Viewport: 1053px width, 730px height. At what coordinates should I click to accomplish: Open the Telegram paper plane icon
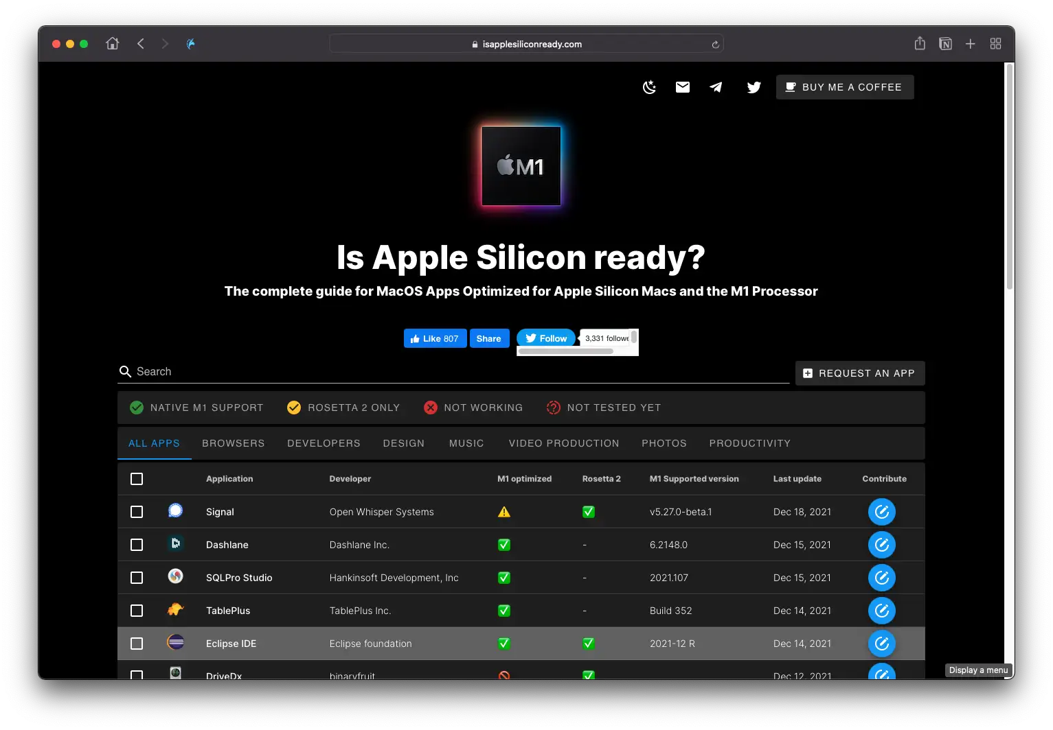716,87
